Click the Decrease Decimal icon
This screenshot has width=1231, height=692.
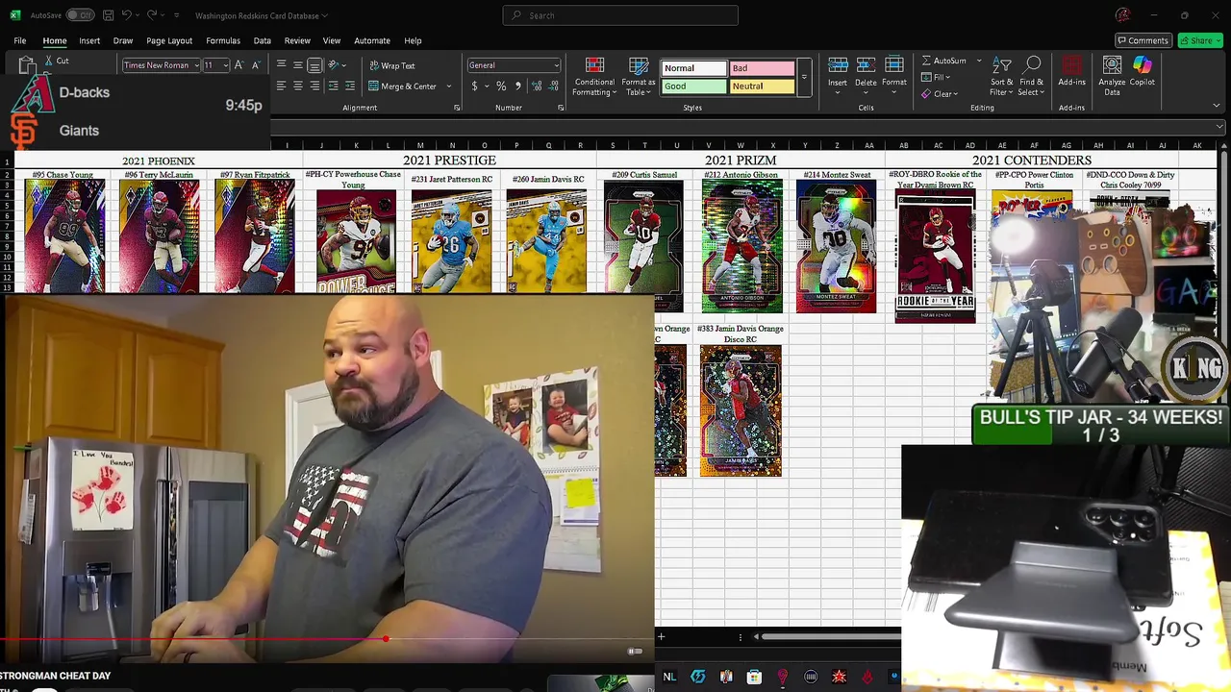pyautogui.click(x=554, y=86)
